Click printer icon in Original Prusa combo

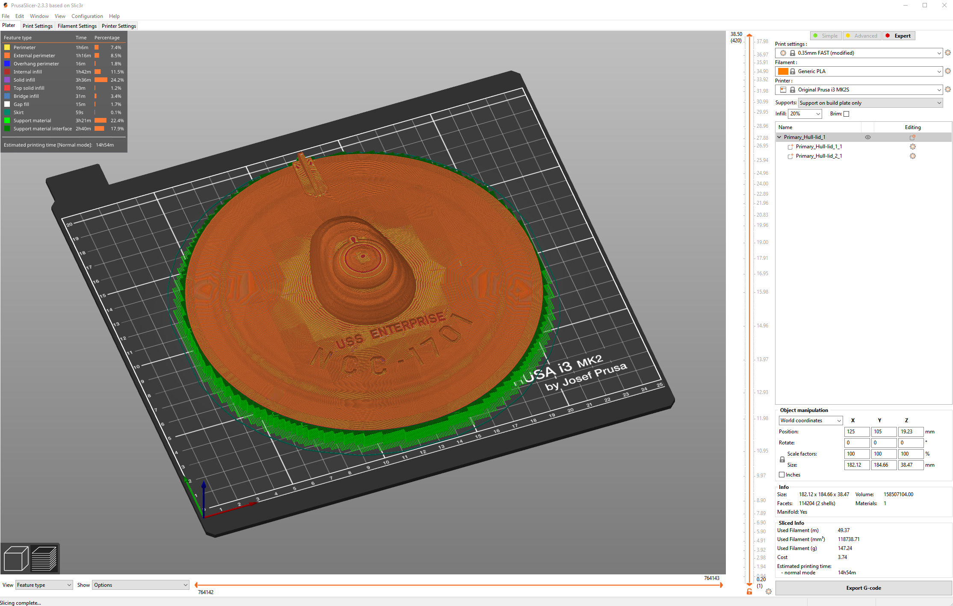[x=783, y=90]
